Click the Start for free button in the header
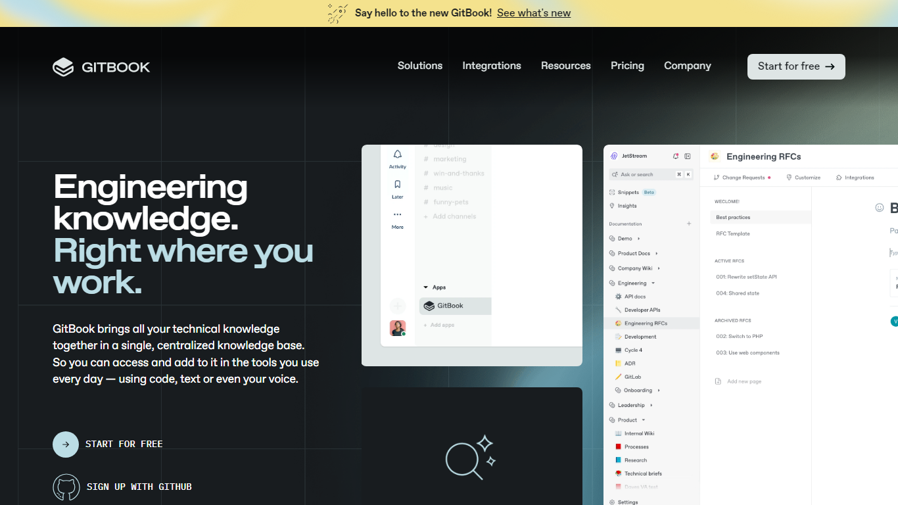 click(x=795, y=66)
